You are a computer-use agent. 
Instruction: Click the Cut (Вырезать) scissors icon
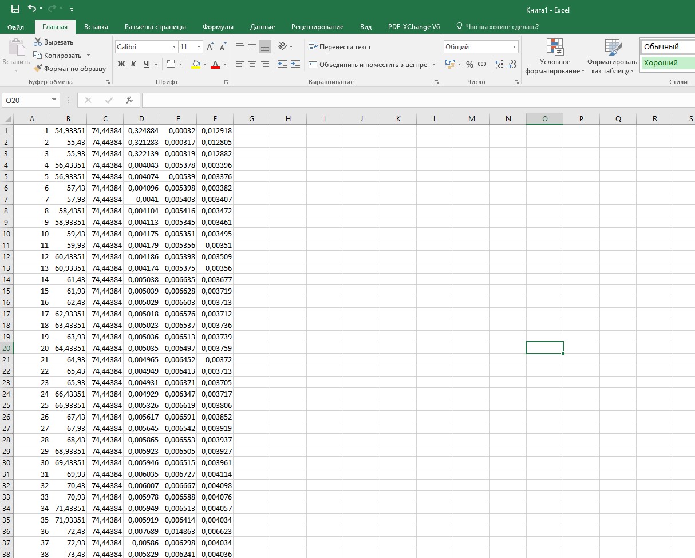(x=38, y=42)
